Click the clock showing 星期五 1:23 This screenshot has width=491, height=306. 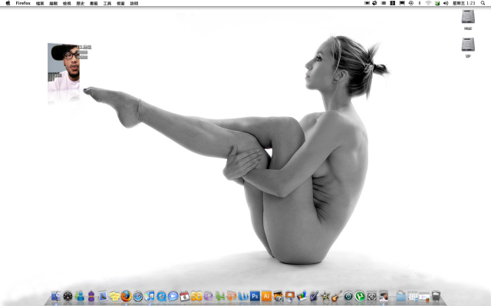pos(463,3)
